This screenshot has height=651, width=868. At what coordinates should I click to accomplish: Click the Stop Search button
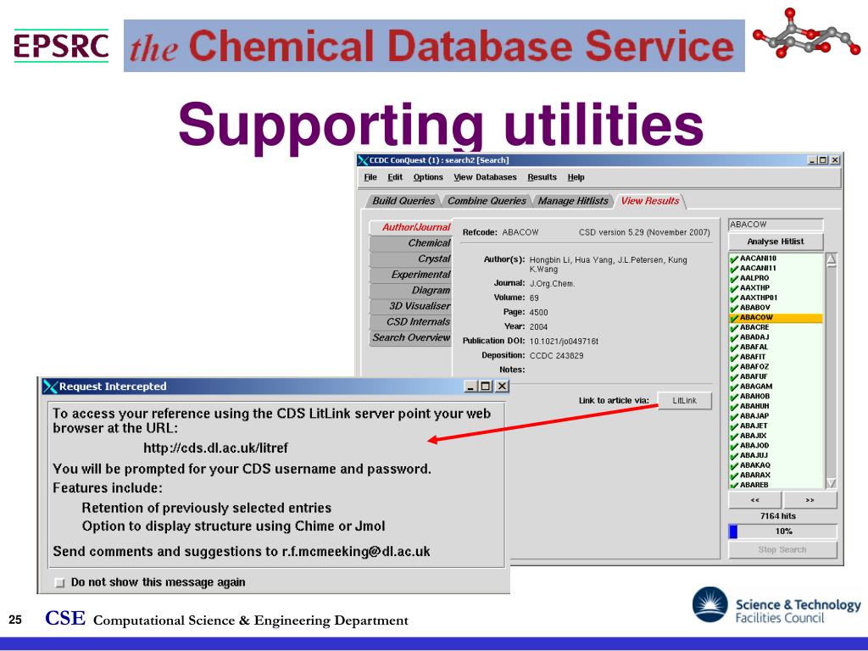click(782, 549)
